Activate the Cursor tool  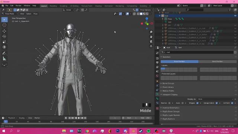(4, 25)
